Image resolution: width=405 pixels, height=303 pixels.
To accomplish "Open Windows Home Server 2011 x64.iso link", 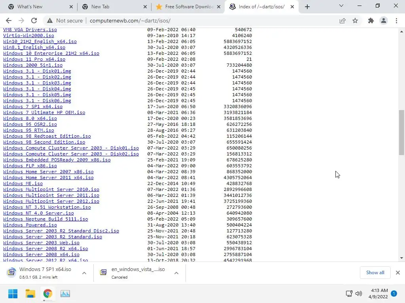I will (48, 178).
